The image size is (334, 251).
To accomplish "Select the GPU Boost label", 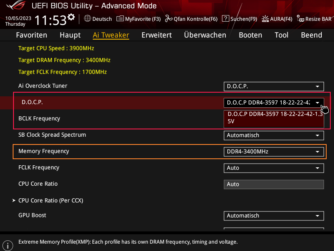I will (32, 215).
